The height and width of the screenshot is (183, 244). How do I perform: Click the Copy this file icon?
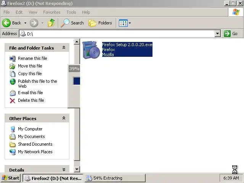[13, 74]
